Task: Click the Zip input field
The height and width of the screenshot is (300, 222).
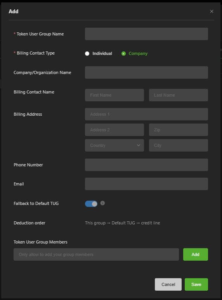Action: click(179, 130)
